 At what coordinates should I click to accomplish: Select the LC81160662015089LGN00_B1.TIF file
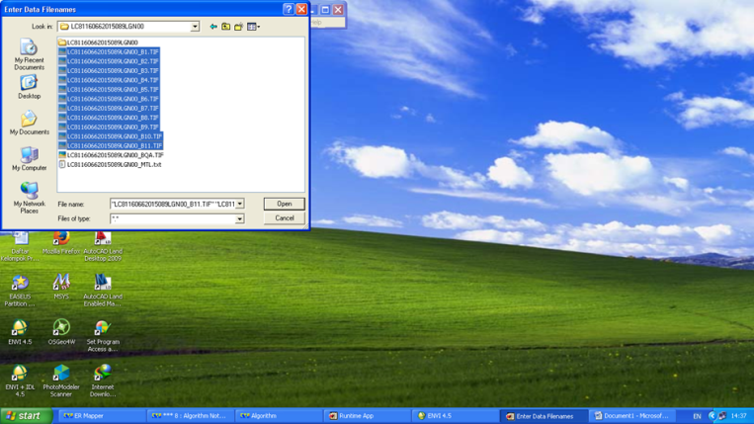pos(109,52)
